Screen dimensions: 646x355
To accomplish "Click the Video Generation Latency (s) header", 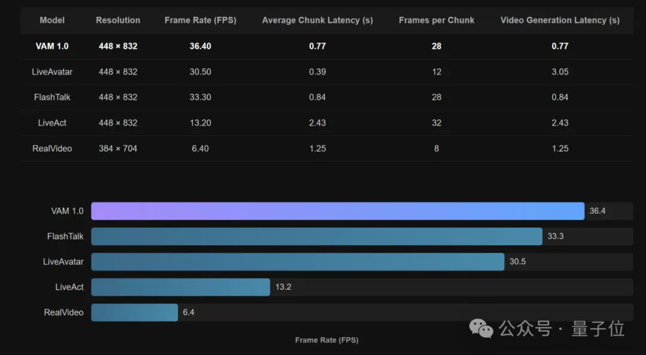I will [x=560, y=20].
